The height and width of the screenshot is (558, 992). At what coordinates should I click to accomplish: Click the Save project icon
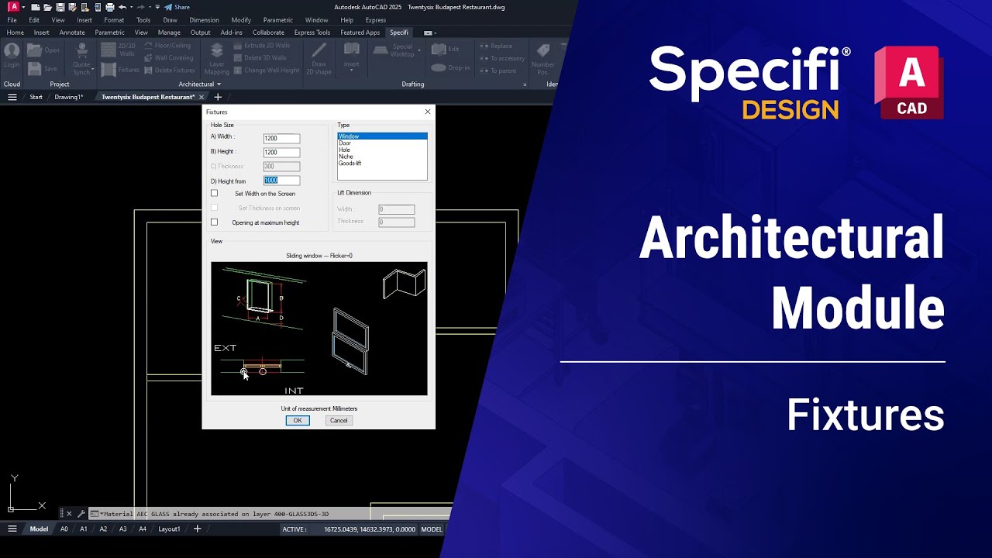pos(34,68)
